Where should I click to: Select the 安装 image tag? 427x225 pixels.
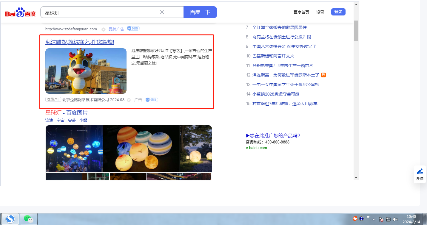click(72, 121)
